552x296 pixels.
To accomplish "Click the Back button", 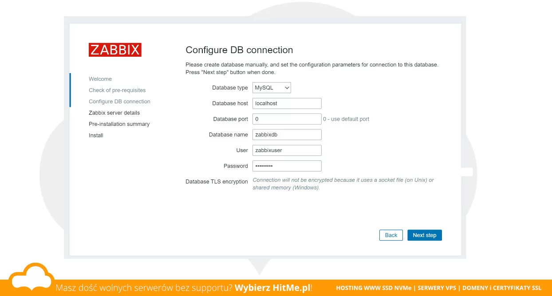I will tap(391, 235).
